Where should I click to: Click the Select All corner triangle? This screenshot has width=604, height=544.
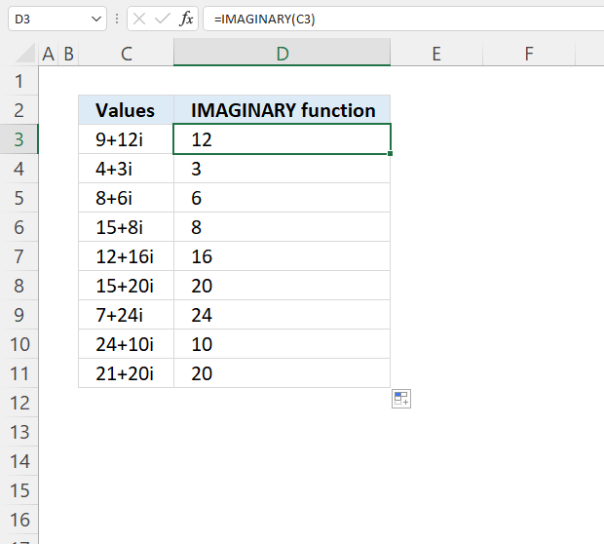tap(25, 54)
